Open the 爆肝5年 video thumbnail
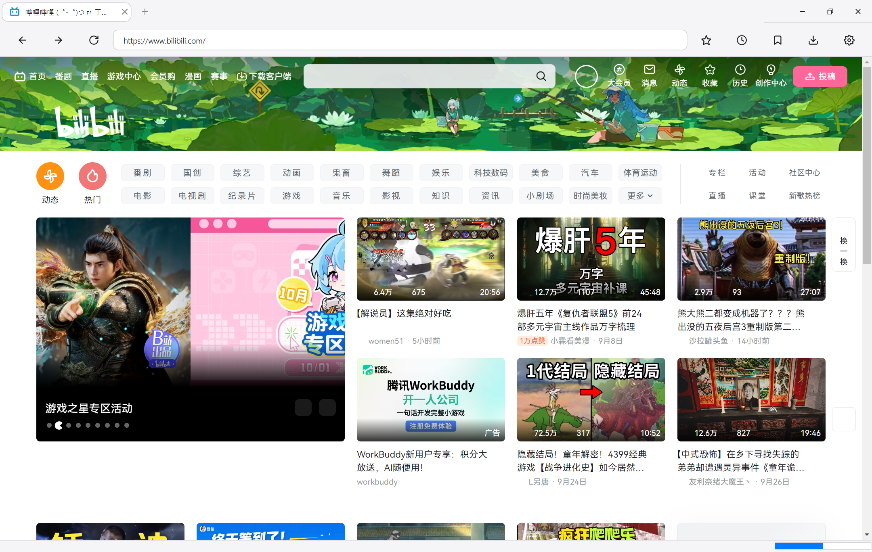 pyautogui.click(x=591, y=259)
